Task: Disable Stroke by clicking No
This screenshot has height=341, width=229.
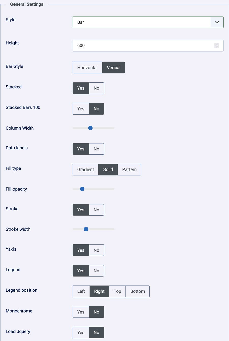Action: click(96, 210)
